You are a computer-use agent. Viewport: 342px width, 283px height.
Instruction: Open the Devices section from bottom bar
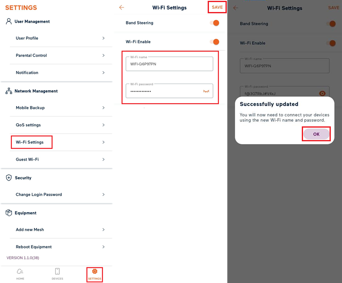tap(57, 274)
